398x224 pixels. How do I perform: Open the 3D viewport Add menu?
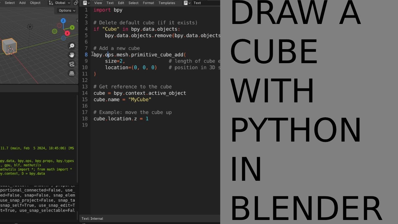coord(22,3)
